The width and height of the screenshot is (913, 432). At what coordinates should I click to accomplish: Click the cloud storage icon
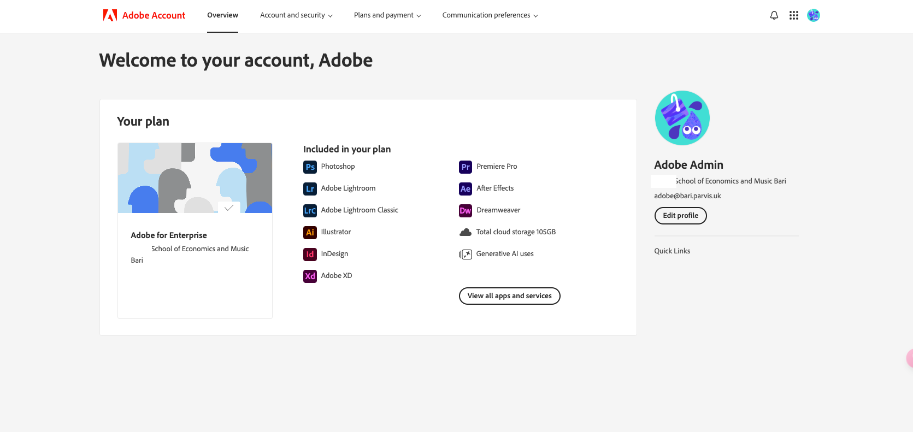(x=466, y=232)
